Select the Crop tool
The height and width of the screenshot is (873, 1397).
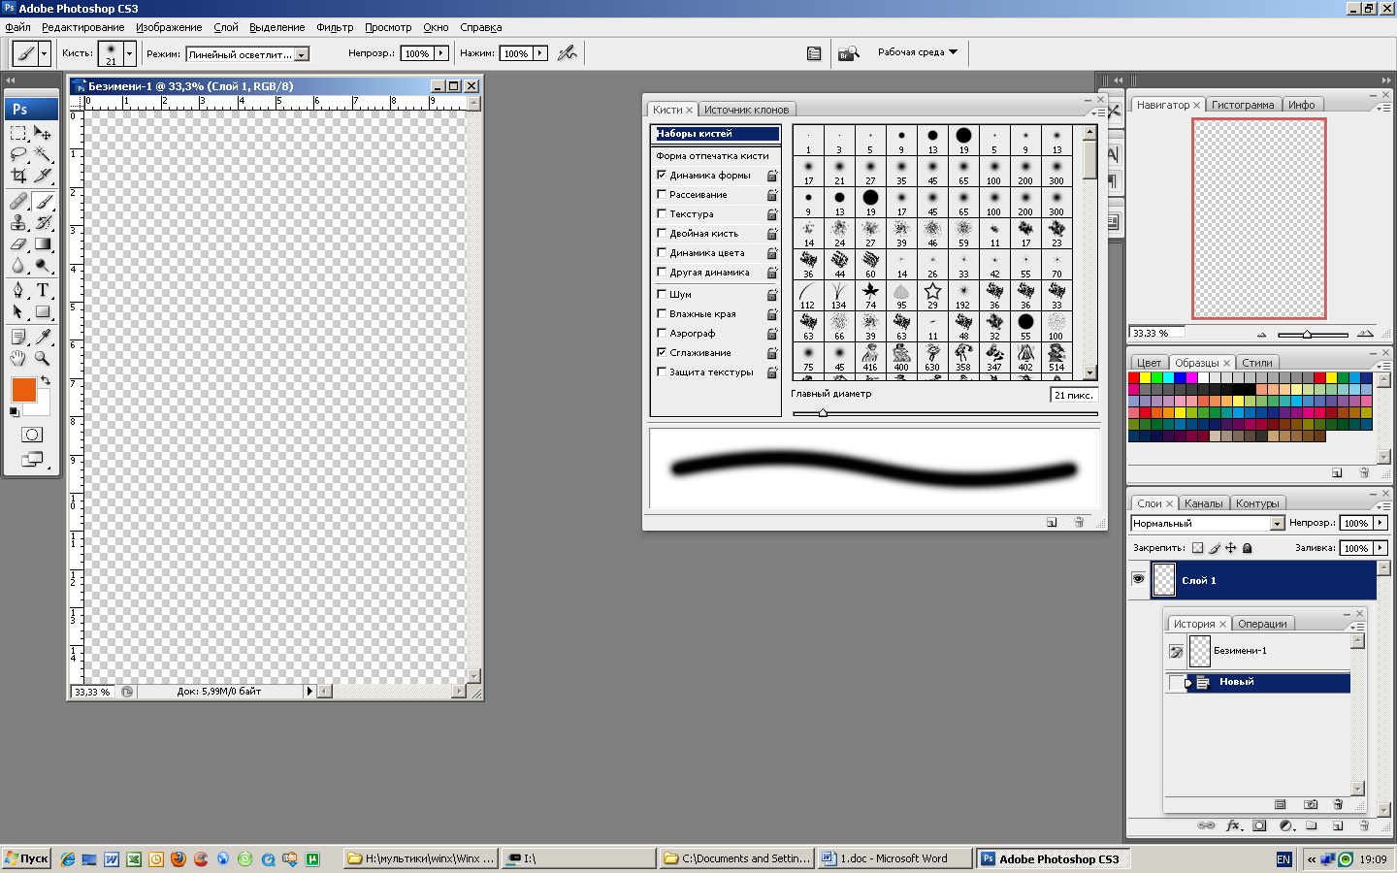[18, 176]
